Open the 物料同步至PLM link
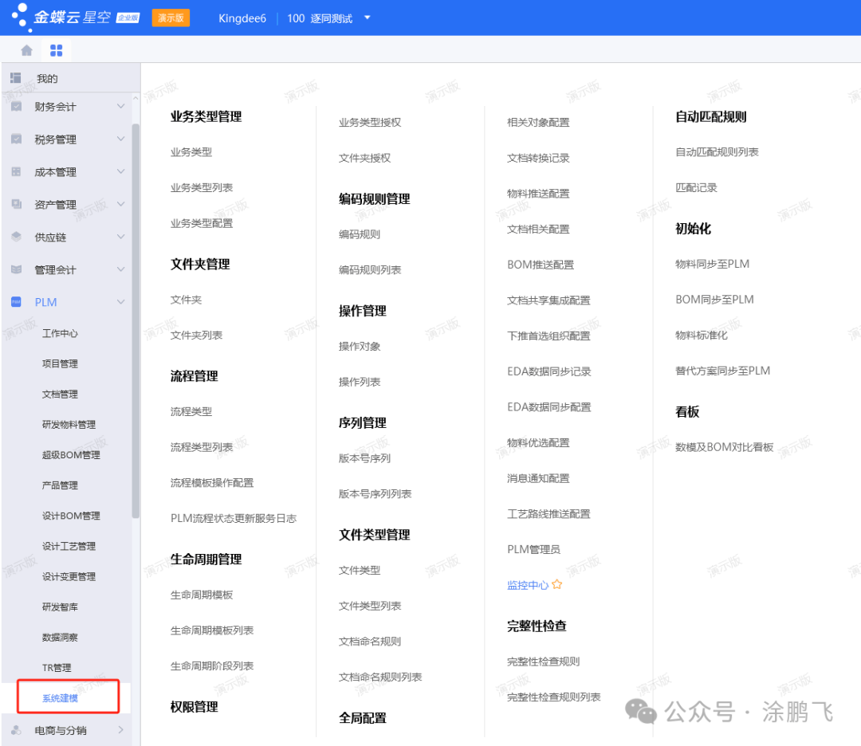 tap(712, 264)
